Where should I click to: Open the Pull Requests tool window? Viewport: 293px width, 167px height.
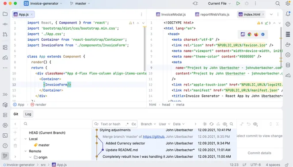(5, 34)
